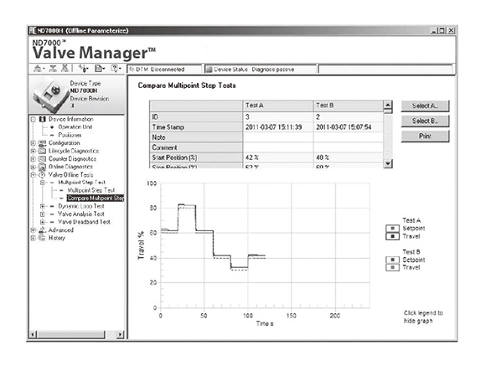Select Positioner tree item
The image size is (486, 371).
pos(70,135)
